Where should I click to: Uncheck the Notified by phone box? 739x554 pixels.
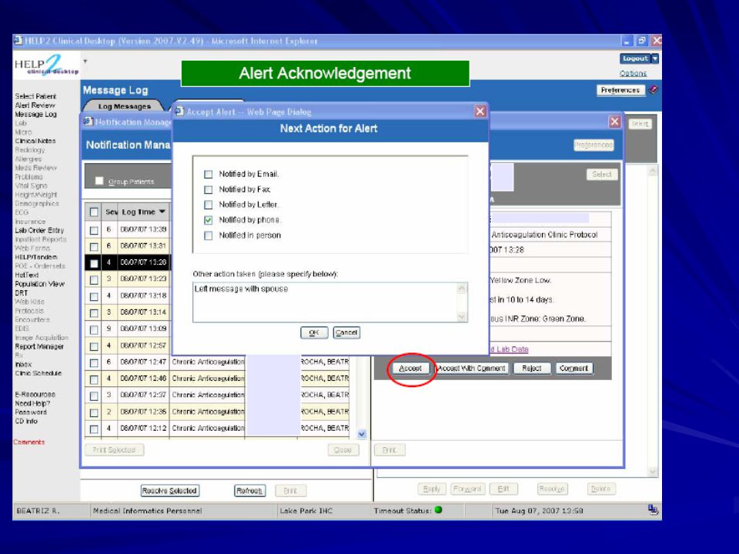pyautogui.click(x=209, y=220)
